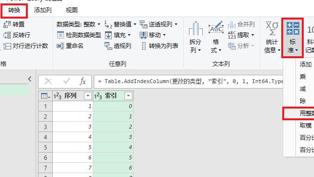Screen dimensions: 314x177
Task: Click the 替换值 replace values icon
Action: (108, 24)
